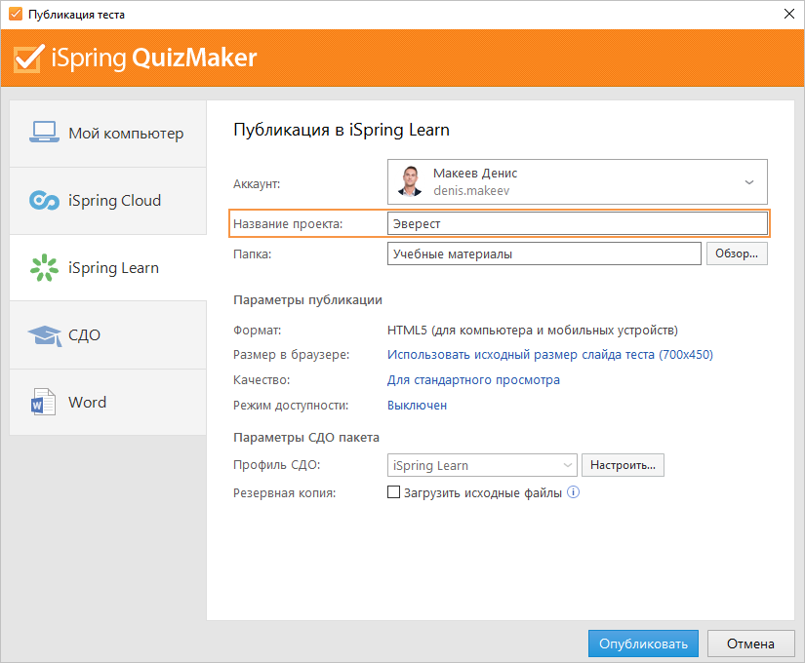Screen dimensions: 805x663
Task: Click the title bar app icon
Action: (x=16, y=14)
